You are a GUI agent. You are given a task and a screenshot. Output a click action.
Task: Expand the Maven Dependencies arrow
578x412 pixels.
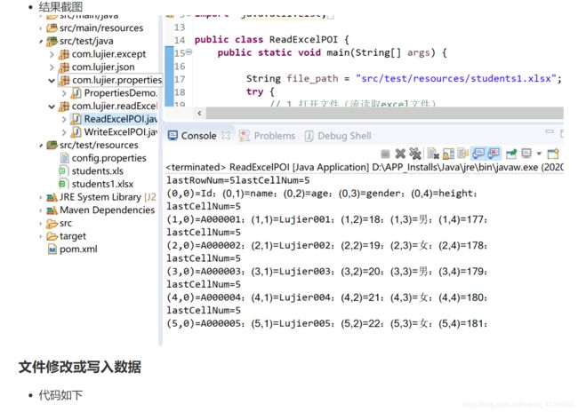(x=41, y=210)
